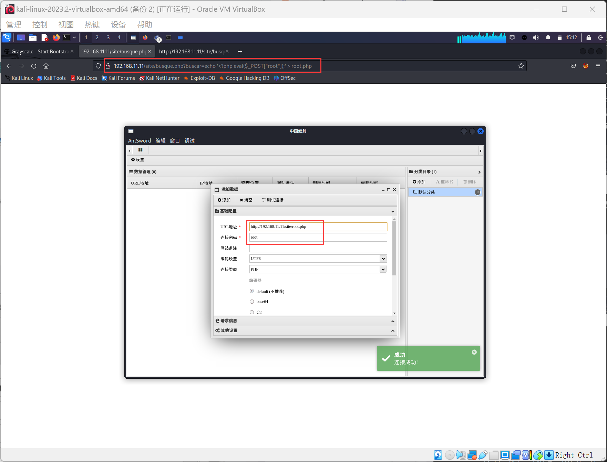Screen dimensions: 607x462
Task: Open VirtualBox 视图 menu
Action: click(66, 25)
